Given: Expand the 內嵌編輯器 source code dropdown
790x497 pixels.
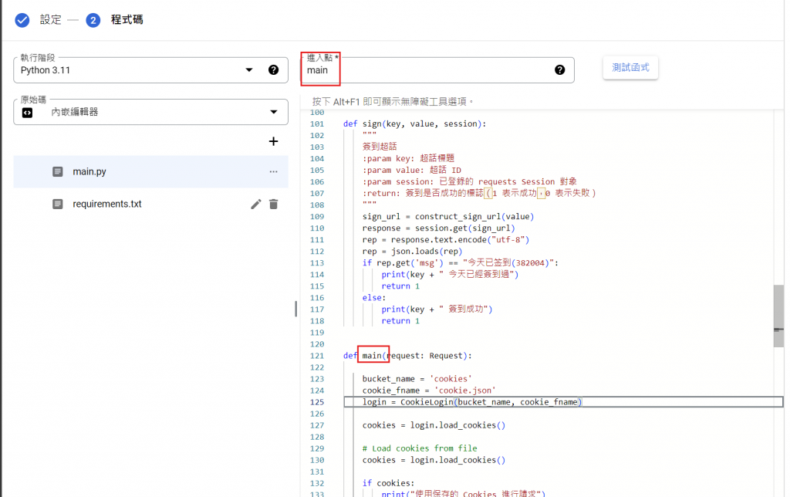Looking at the screenshot, I should point(274,112).
